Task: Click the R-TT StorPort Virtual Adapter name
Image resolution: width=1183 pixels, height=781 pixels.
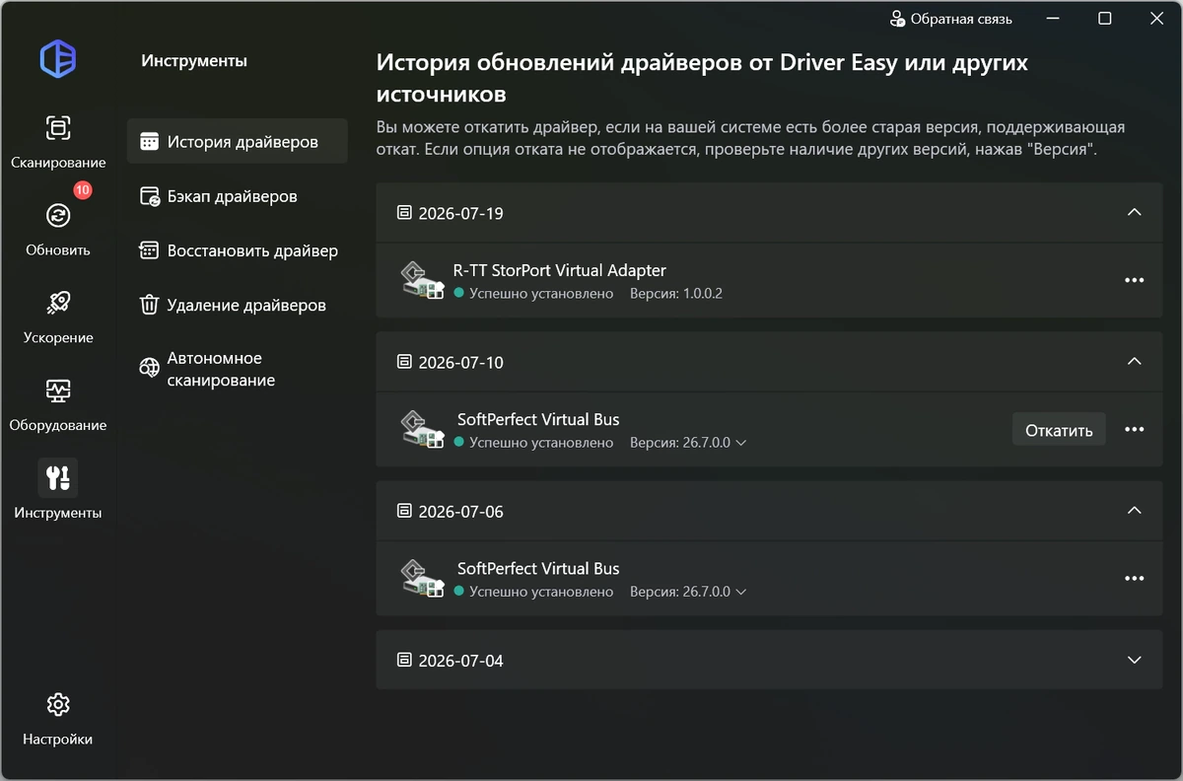Action: (560, 270)
